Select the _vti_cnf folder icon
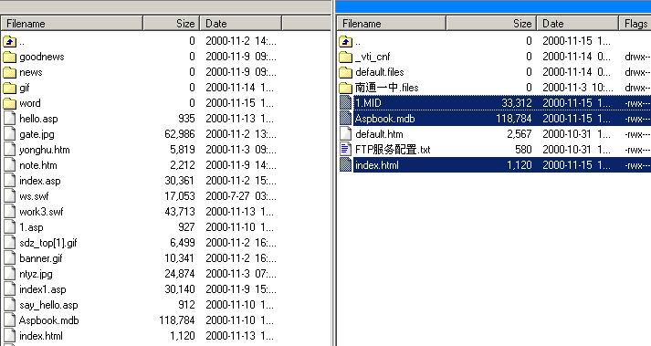Screen dimensions: 651x346 tap(345, 57)
